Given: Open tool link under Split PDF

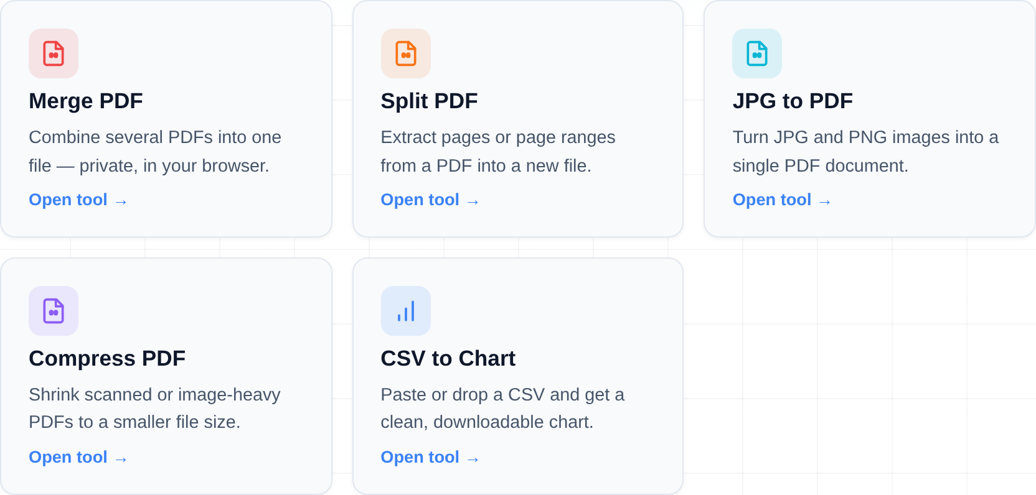Looking at the screenshot, I should point(430,200).
